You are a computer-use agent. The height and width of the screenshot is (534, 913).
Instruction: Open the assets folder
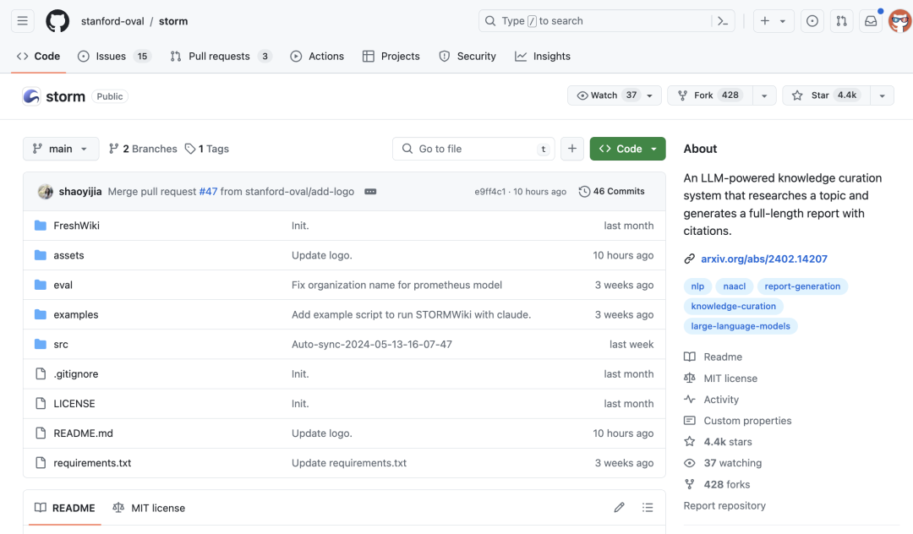click(68, 255)
